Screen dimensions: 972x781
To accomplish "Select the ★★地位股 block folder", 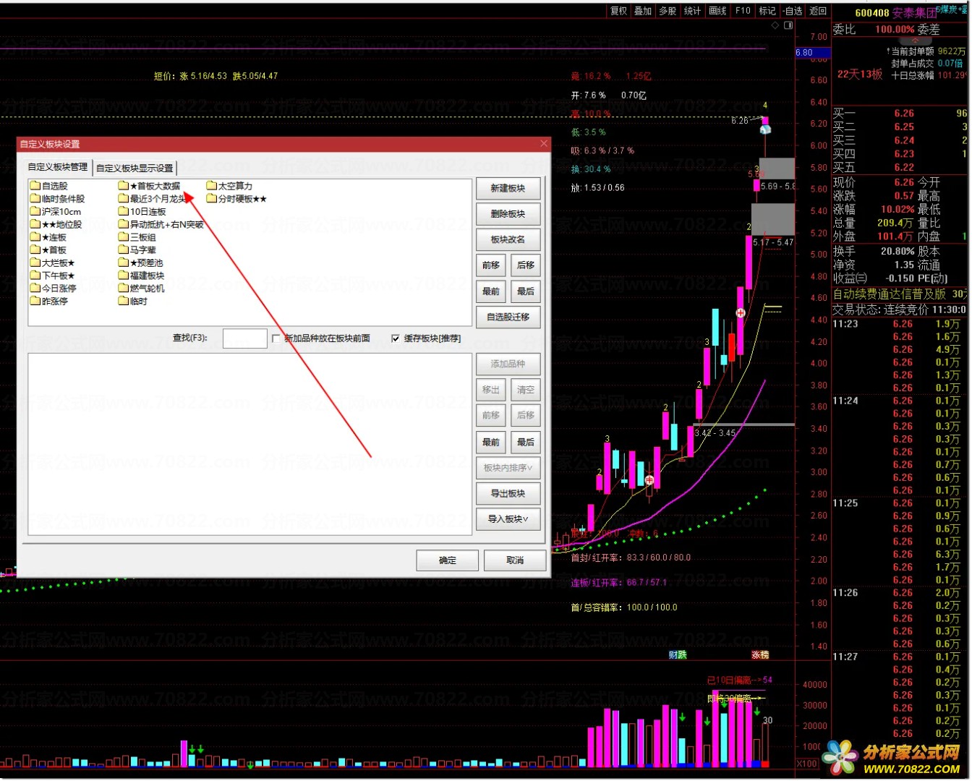I will point(56,225).
